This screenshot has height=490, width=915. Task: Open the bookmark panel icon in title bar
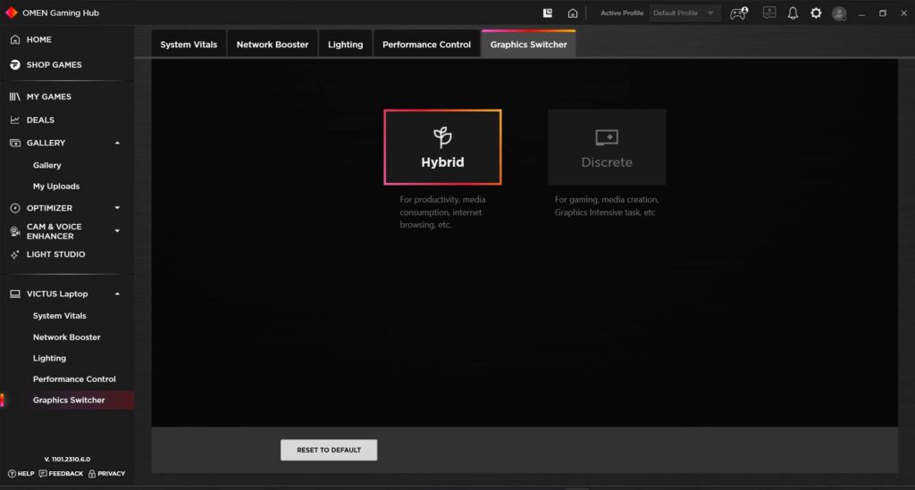coord(548,12)
